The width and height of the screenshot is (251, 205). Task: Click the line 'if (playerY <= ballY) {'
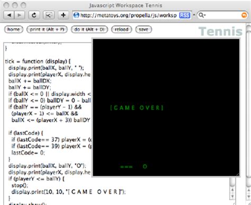point(37,179)
